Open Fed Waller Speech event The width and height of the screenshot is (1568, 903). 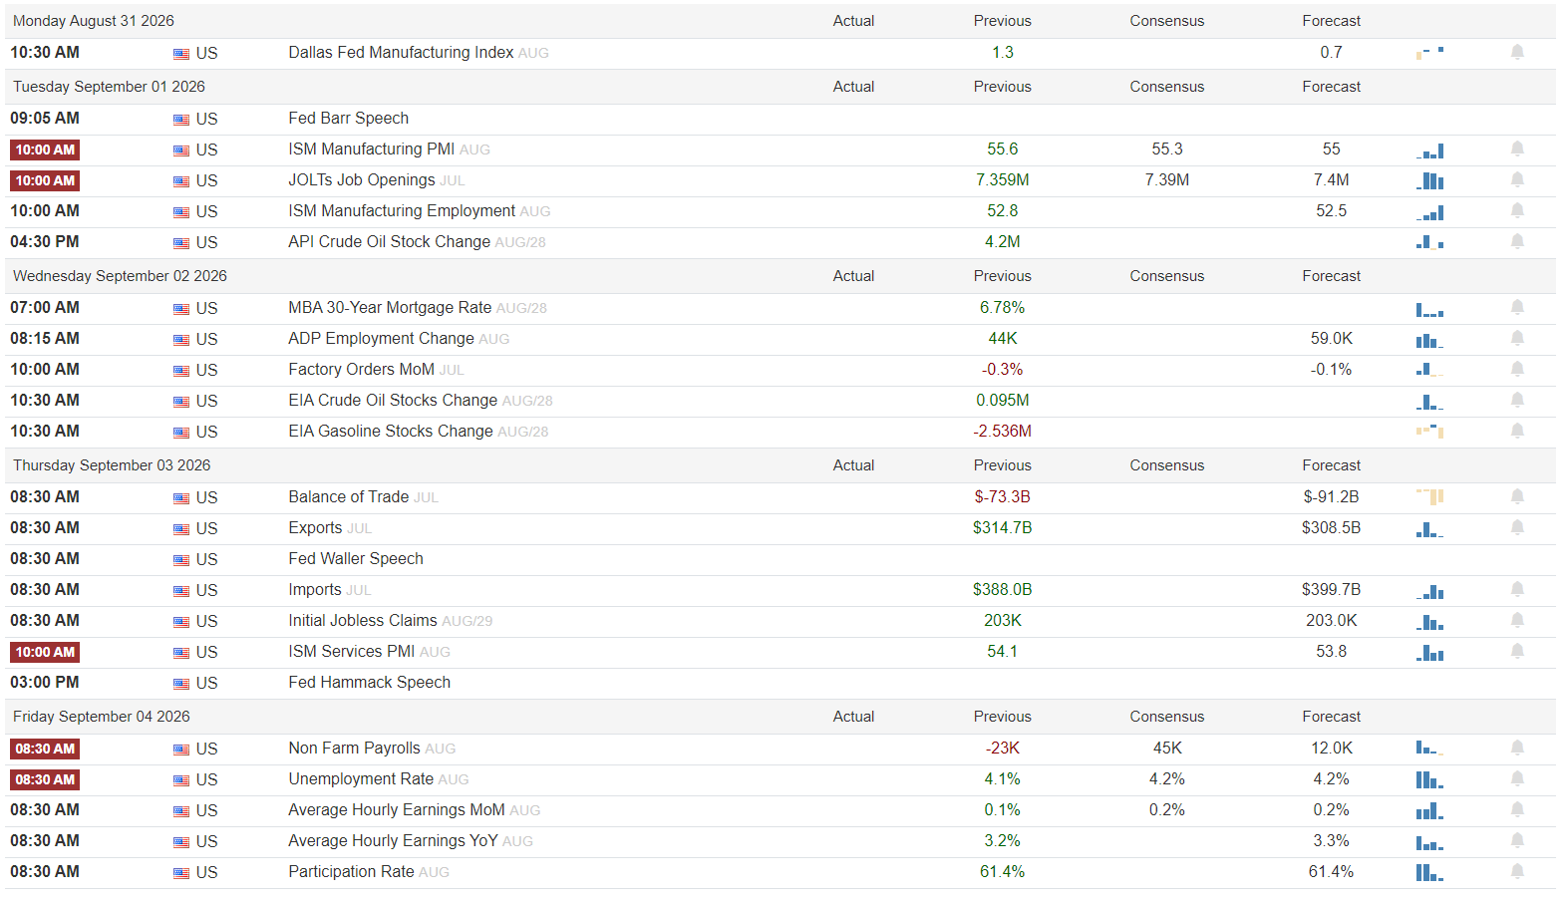pyautogui.click(x=356, y=559)
